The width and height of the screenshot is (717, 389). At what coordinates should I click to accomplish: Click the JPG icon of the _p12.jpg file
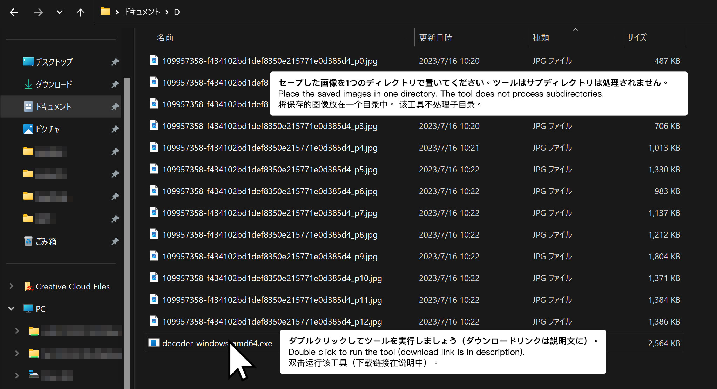point(154,321)
